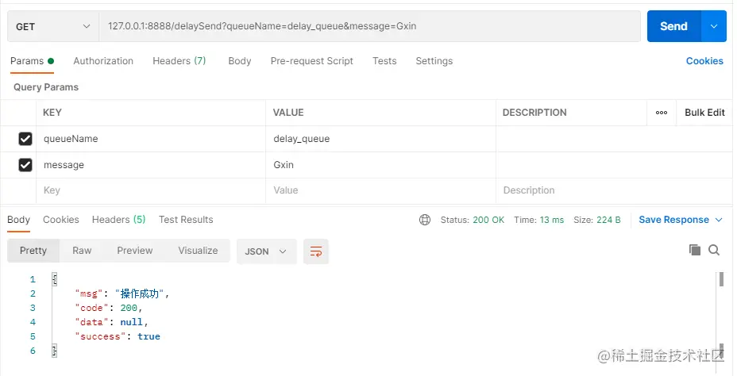The height and width of the screenshot is (376, 737).
Task: Select the Pretty response view
Action: pos(33,251)
